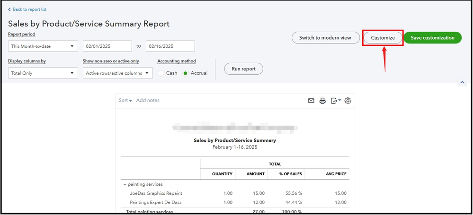Click Switch to modern view
The height and width of the screenshot is (215, 473).
(325, 38)
